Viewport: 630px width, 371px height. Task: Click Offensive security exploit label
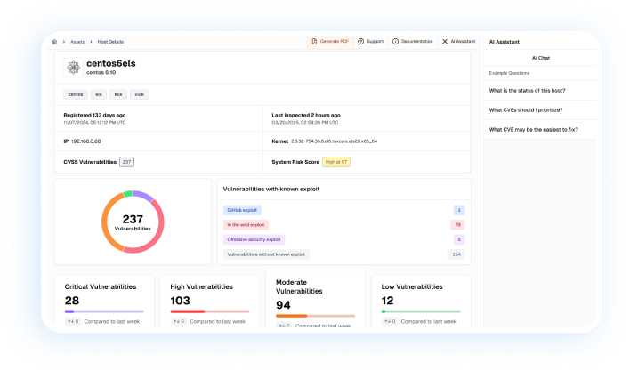(x=254, y=239)
